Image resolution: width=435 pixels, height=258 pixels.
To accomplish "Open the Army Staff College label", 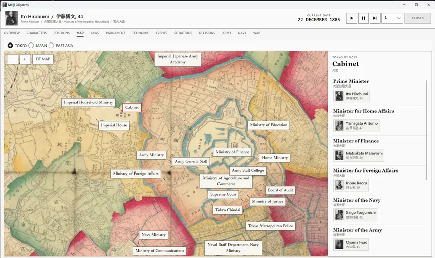I will pyautogui.click(x=248, y=171).
